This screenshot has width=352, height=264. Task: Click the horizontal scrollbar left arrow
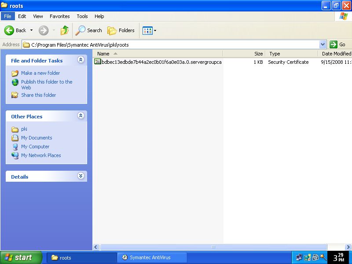(x=96, y=247)
